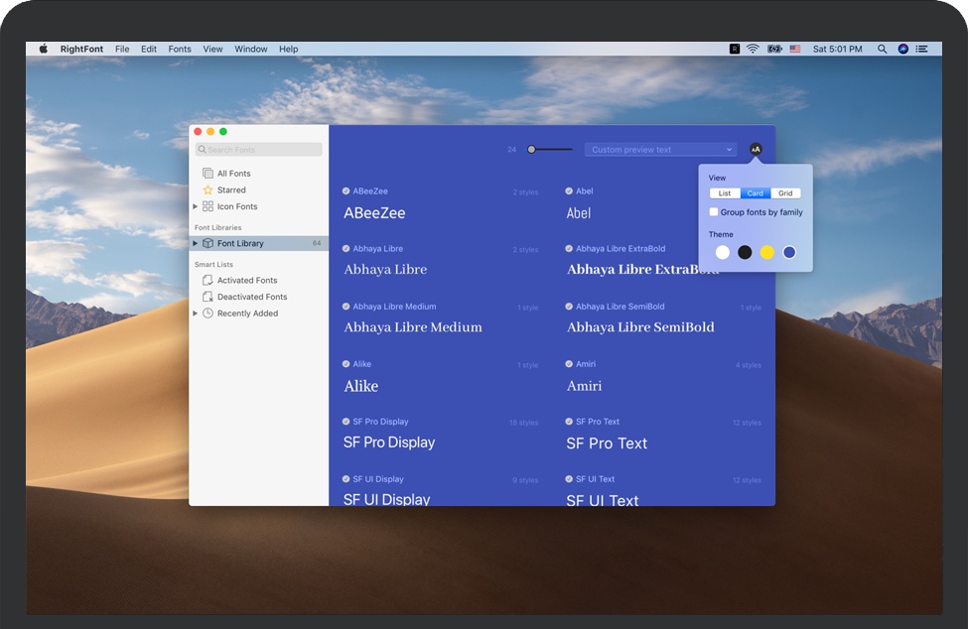
Task: Click the Search Fonts field
Action: click(259, 150)
